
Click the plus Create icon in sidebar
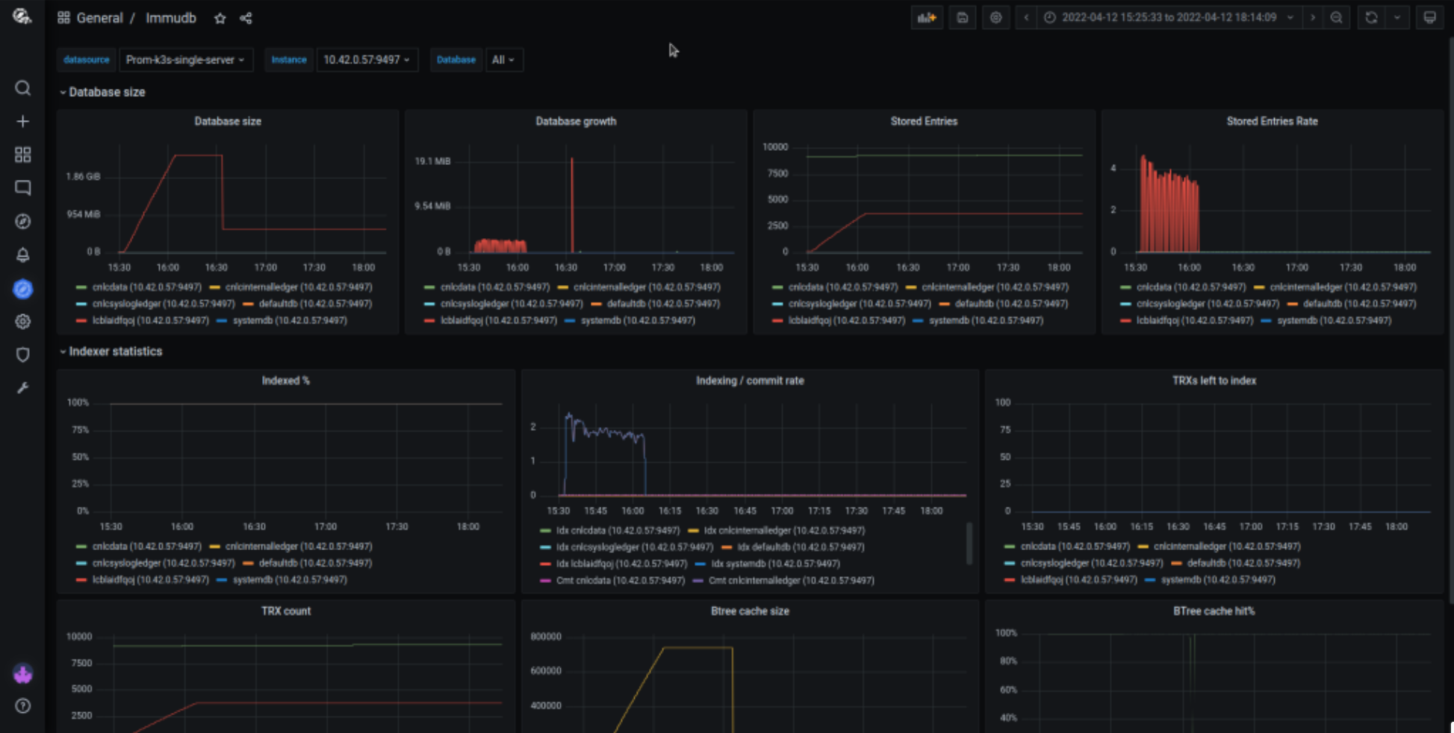click(x=22, y=121)
